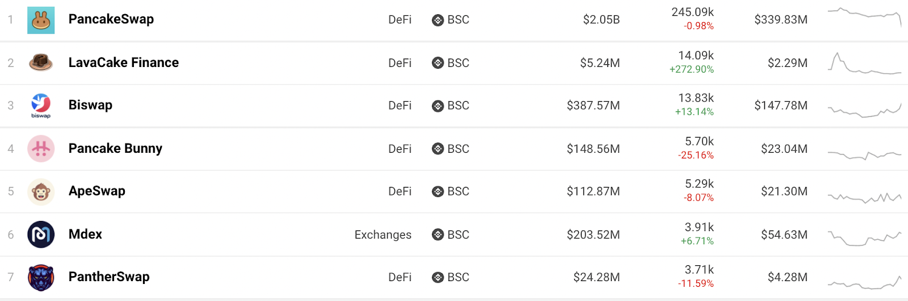Viewport: 908px width, 301px height.
Task: Open the ApeSwap dapp link
Action: pos(97,191)
